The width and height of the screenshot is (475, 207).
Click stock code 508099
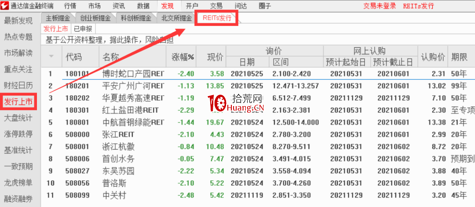tap(77, 196)
